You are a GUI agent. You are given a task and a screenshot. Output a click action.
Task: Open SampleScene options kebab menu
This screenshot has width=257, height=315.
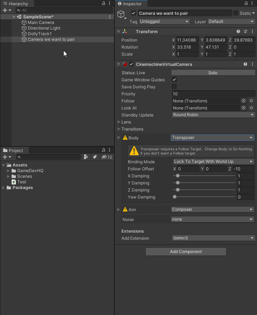(110, 17)
